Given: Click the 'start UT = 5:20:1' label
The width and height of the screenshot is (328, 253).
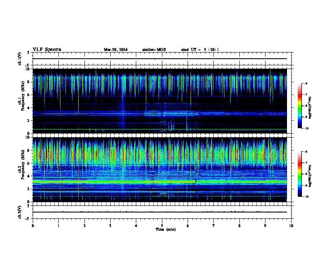Looking at the screenshot, I should pyautogui.click(x=200, y=50).
